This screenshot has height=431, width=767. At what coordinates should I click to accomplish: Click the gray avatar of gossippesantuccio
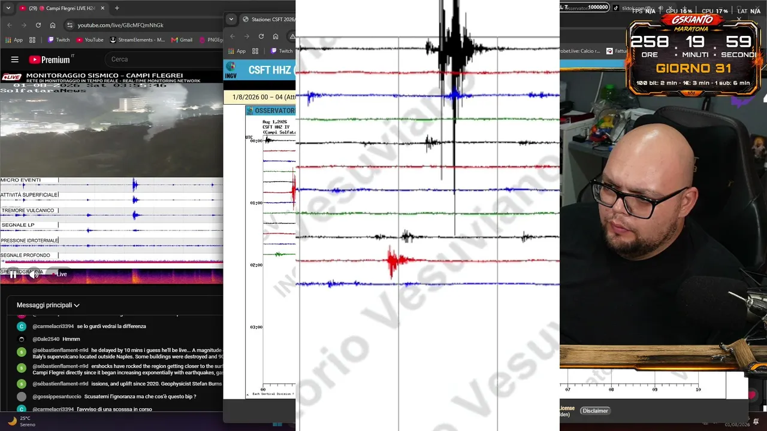pos(22,396)
